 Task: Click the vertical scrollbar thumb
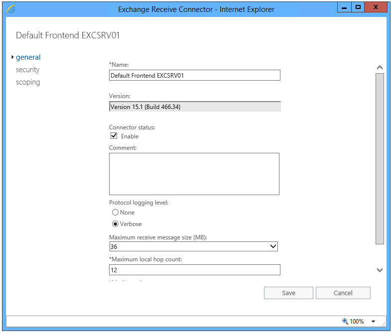[380, 159]
